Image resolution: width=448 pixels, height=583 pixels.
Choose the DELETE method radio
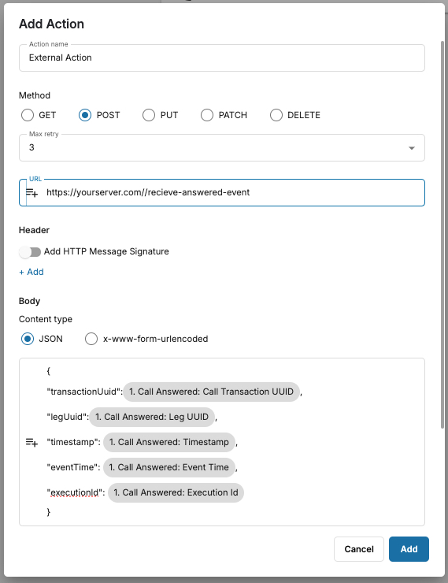tap(276, 115)
